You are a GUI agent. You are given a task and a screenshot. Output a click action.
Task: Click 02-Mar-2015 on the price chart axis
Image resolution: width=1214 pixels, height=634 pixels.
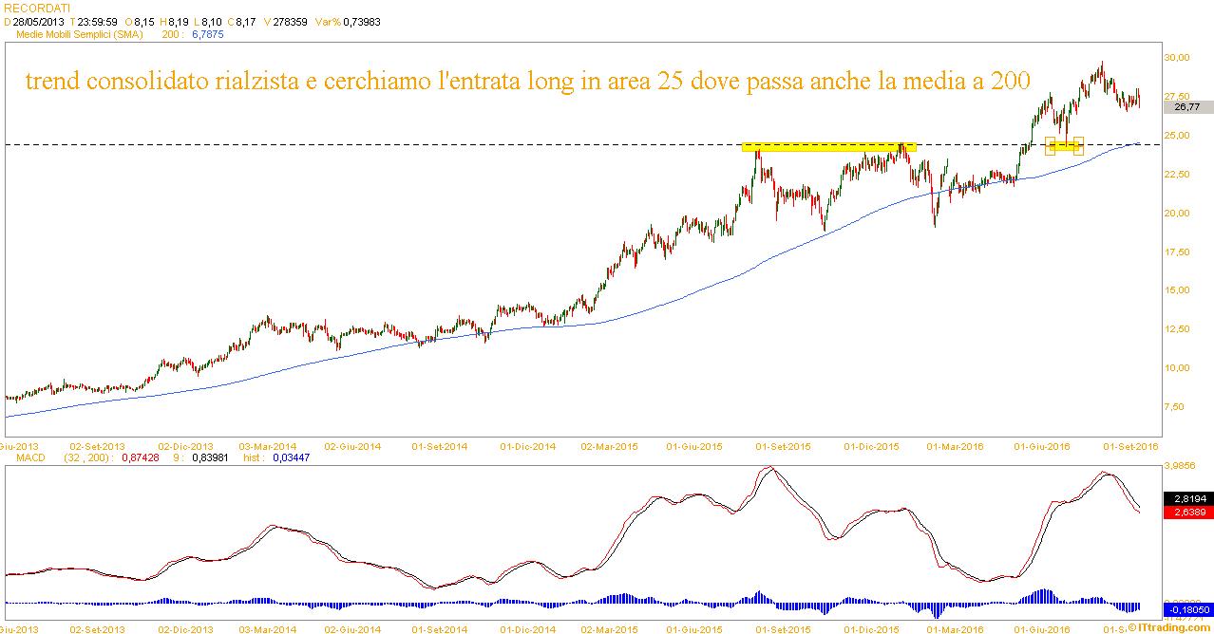[x=608, y=445]
